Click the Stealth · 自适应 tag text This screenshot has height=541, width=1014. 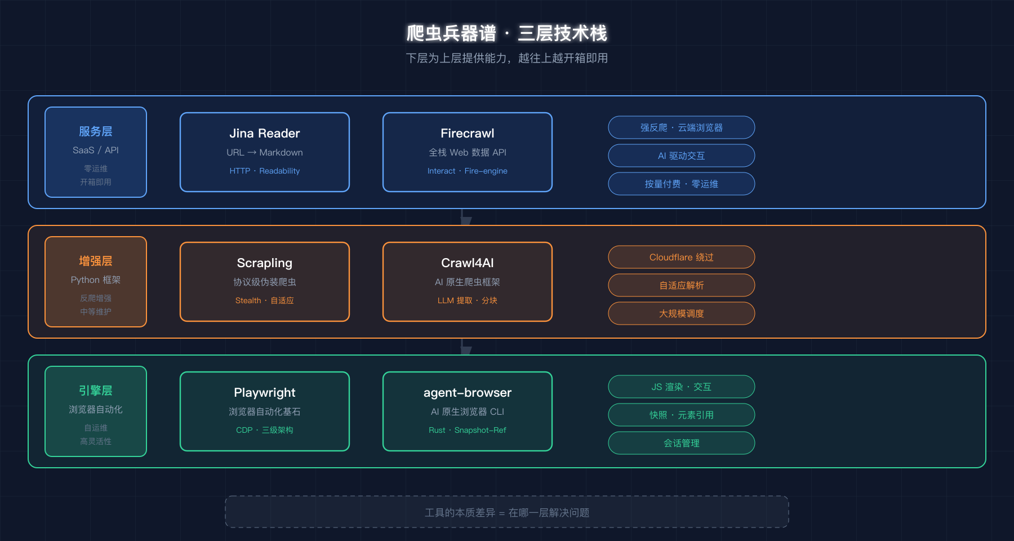pos(265,300)
